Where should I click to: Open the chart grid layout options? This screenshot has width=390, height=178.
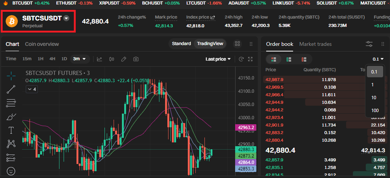click(x=237, y=44)
